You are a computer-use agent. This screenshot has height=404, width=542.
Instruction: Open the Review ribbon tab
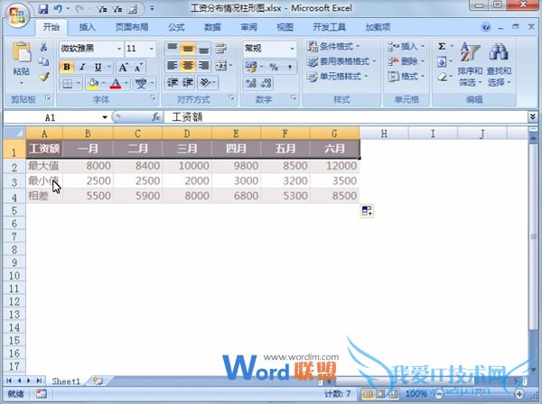[248, 27]
